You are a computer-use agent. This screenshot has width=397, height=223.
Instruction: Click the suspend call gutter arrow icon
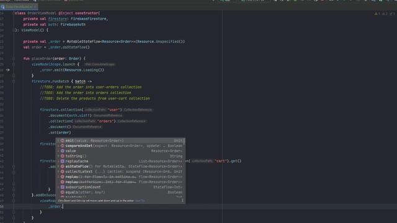tap(7, 70)
